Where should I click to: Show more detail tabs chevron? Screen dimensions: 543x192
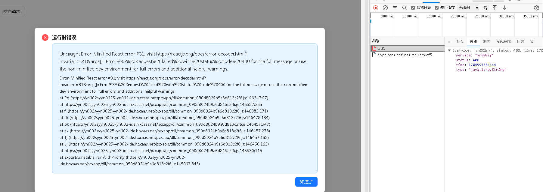pos(532,42)
